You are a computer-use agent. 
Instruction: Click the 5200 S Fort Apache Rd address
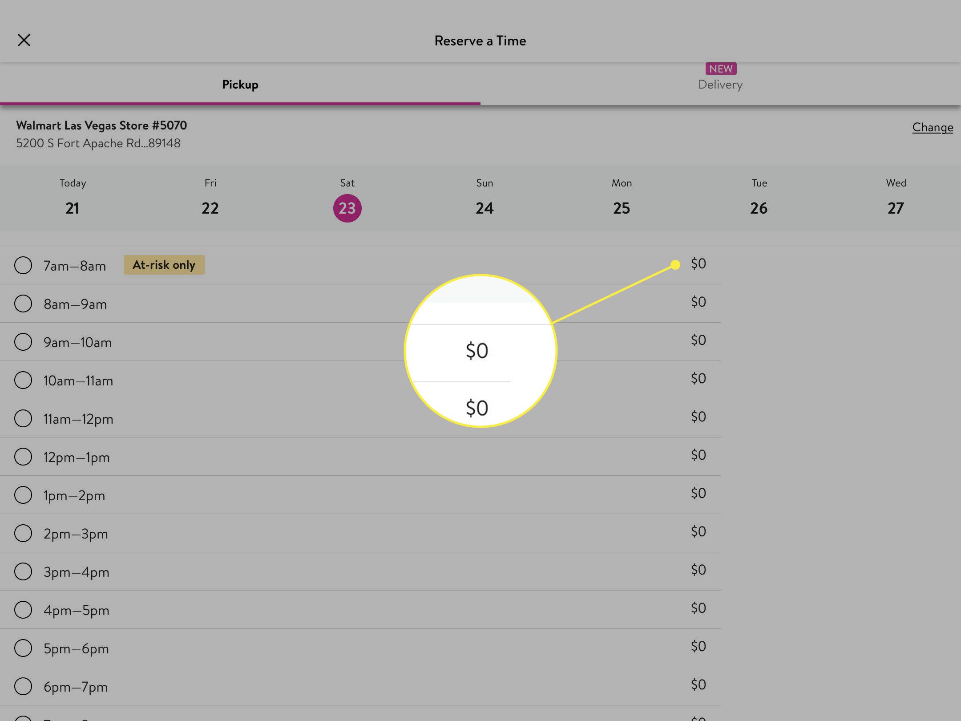click(98, 143)
